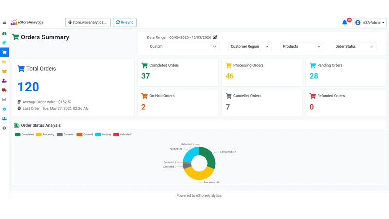Screen dimensions: 389x219
Task: Expand the Products filter dropdown
Action: point(302,46)
